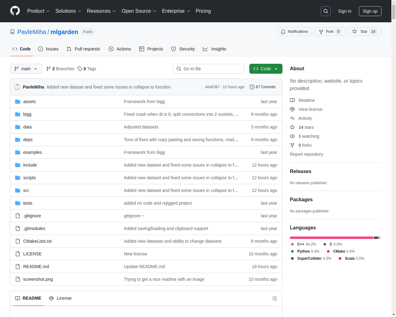
Task: Select the .gitignore file icon
Action: 18,216
